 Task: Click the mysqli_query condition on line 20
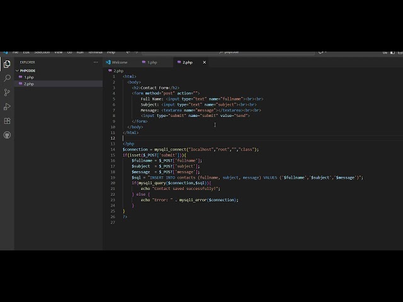[x=171, y=183]
